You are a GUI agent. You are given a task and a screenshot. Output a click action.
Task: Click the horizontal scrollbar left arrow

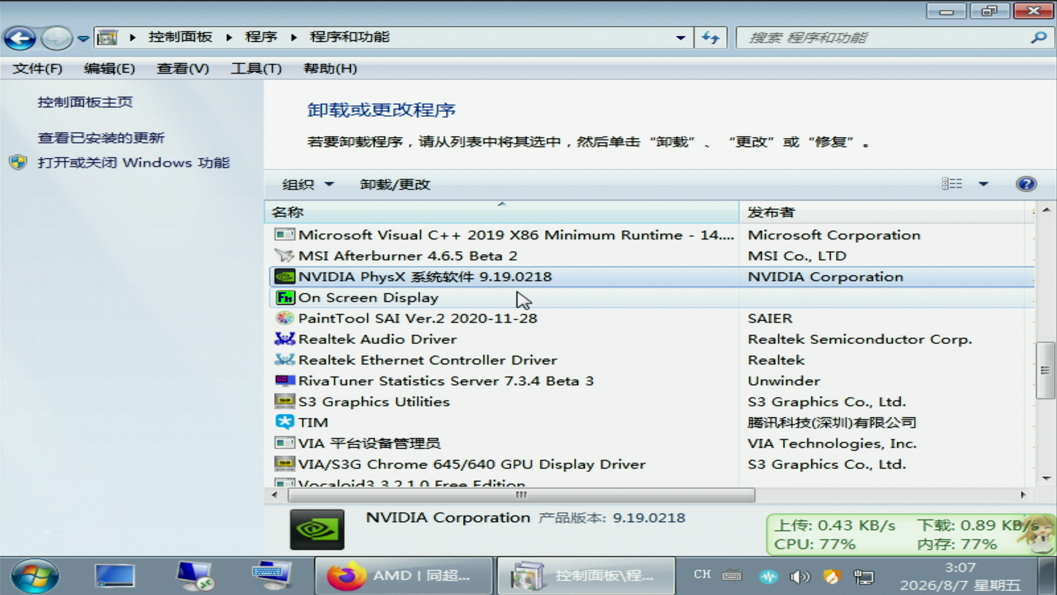[275, 495]
